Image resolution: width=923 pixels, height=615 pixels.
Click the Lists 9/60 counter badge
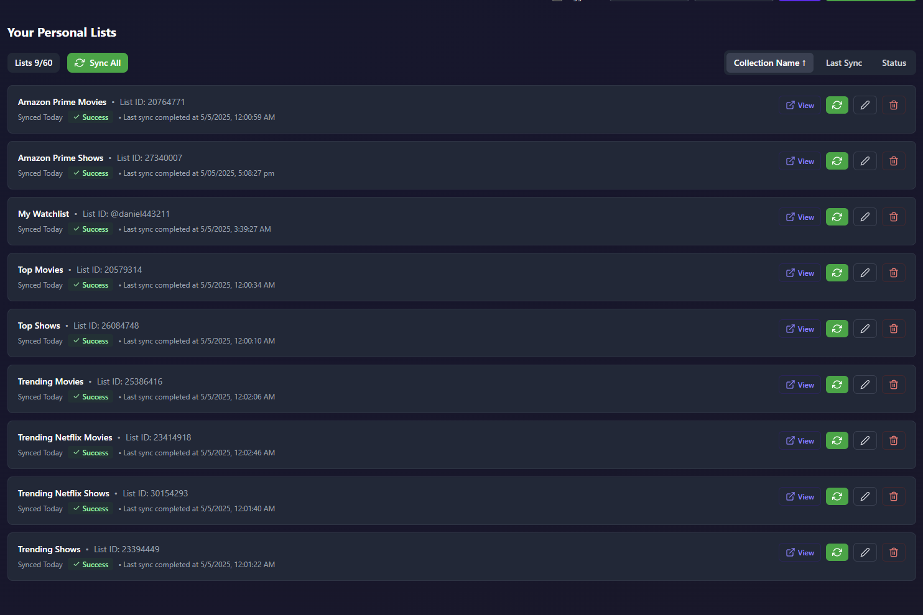click(34, 63)
